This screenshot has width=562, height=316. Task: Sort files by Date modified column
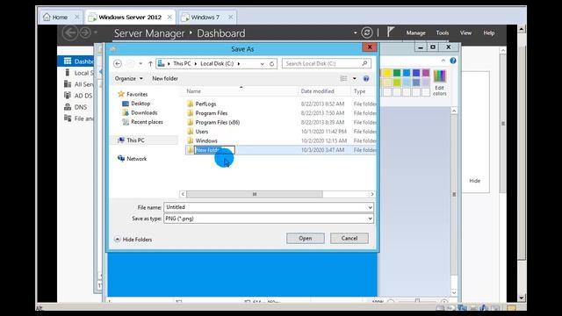click(x=317, y=91)
